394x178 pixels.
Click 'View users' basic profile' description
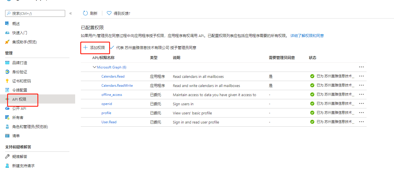pyautogui.click(x=192, y=113)
